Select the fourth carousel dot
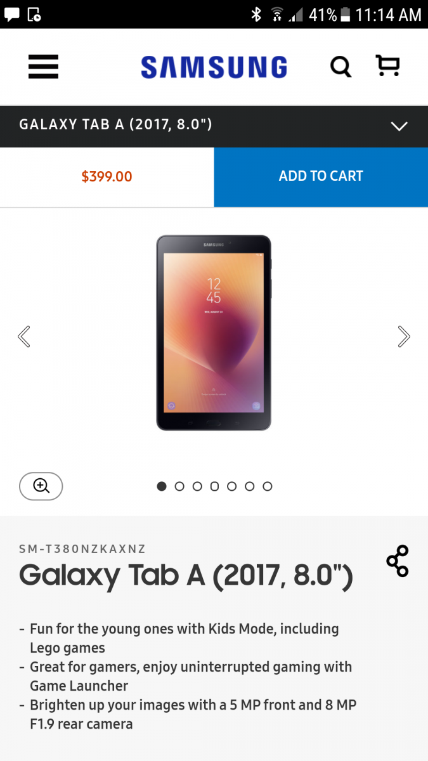This screenshot has height=761, width=428. point(214,486)
